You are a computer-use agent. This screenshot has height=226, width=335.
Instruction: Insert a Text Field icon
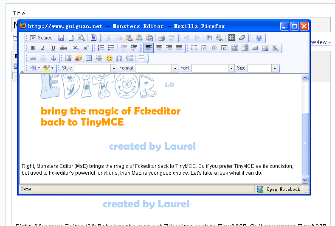click(224, 48)
